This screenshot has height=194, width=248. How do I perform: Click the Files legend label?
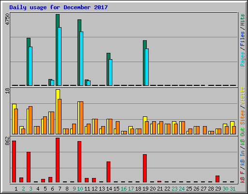[x=243, y=39]
